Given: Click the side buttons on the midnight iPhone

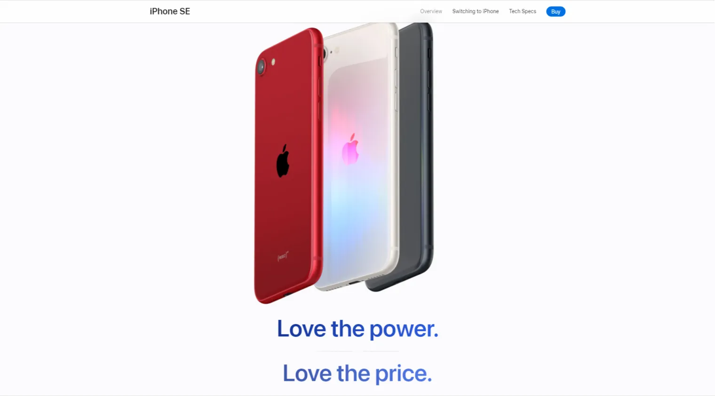Looking at the screenshot, I should [429, 80].
